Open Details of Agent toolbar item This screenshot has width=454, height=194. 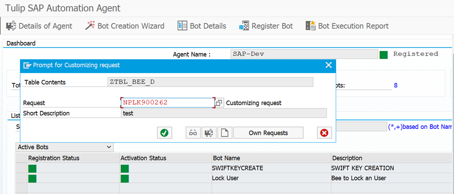tap(39, 26)
